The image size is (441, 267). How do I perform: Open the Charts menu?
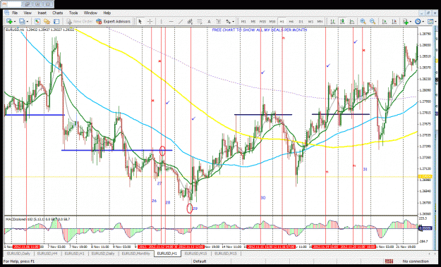click(58, 13)
